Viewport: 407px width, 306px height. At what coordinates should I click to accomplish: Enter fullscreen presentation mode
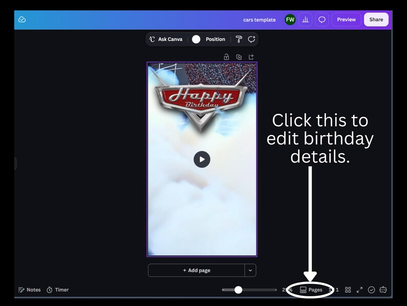tap(359, 290)
